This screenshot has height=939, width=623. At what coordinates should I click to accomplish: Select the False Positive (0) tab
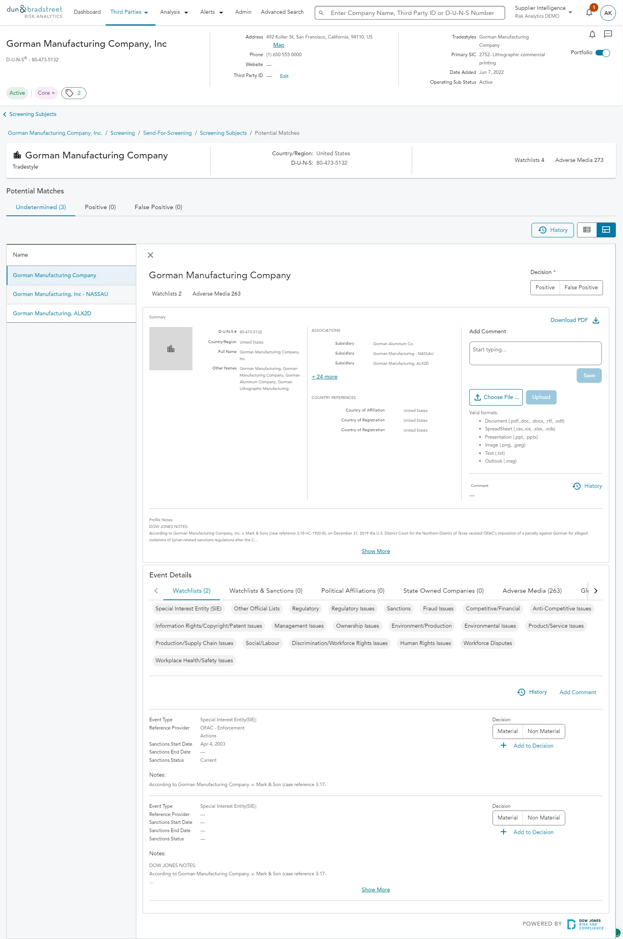pos(158,207)
